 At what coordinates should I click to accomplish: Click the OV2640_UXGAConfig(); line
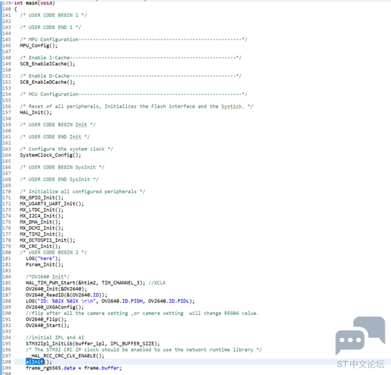tap(55, 307)
